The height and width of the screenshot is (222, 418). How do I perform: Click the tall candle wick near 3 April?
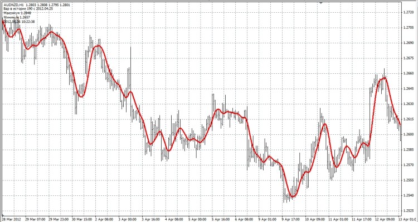click(131, 56)
